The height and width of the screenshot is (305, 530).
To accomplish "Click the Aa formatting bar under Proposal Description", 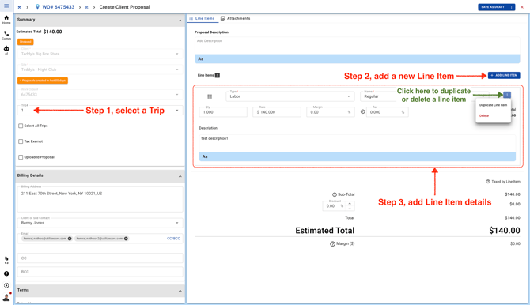I will [x=357, y=58].
